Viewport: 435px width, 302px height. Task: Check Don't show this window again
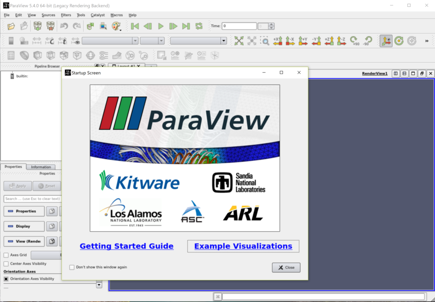pyautogui.click(x=72, y=267)
